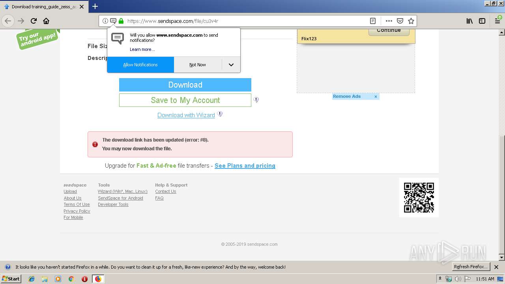505x284 pixels.
Task: Click the blue Download button
Action: coord(185,85)
